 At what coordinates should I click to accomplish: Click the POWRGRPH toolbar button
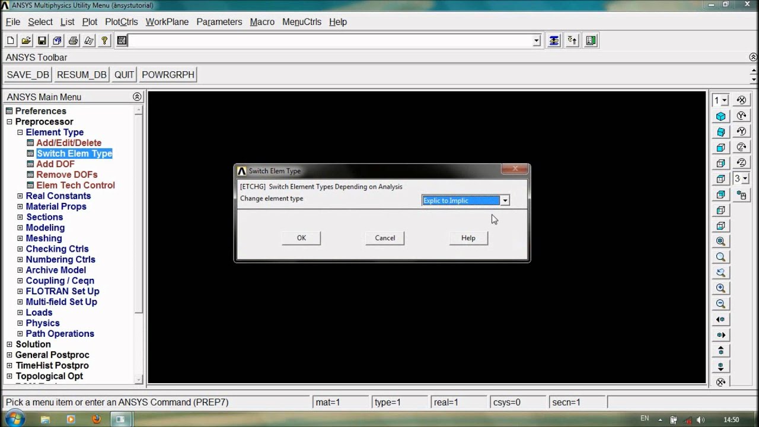click(x=168, y=75)
